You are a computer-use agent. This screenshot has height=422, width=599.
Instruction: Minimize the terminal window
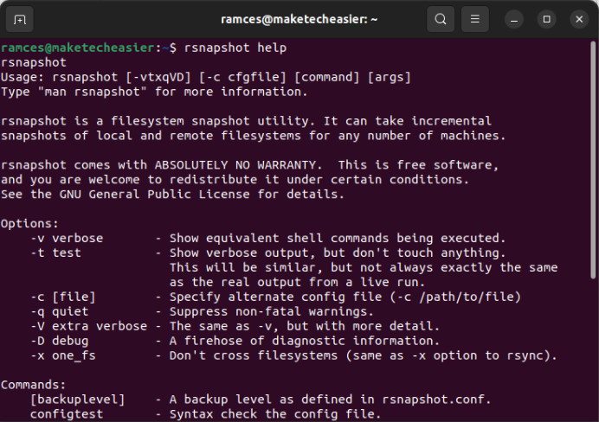coord(514,19)
